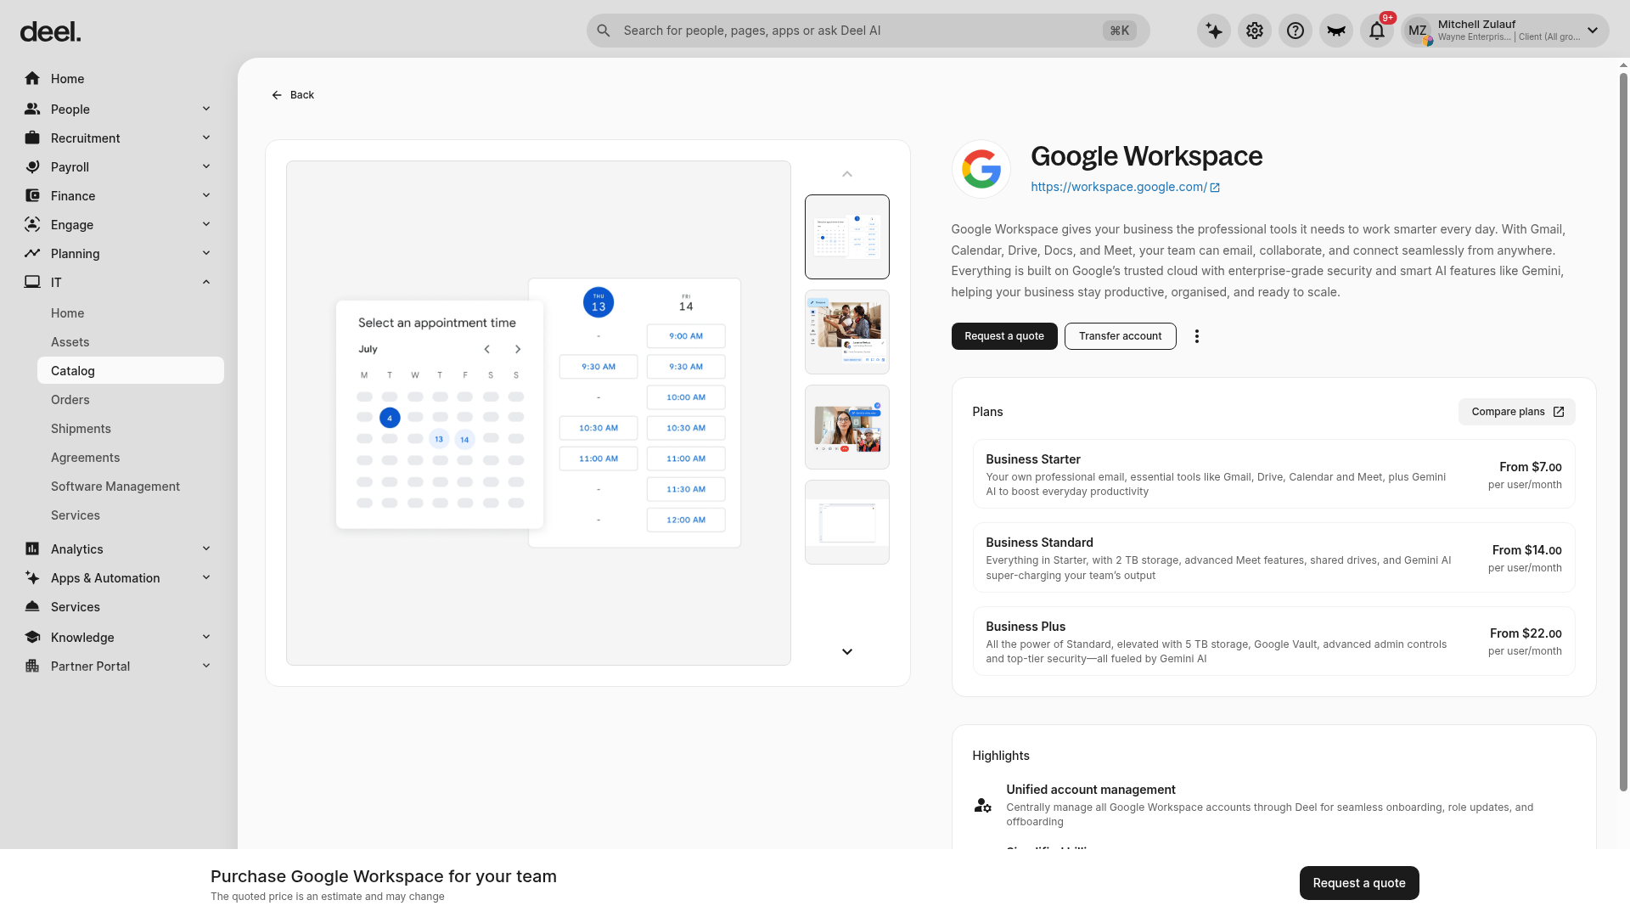This screenshot has width=1630, height=917.
Task: Open Assets under IT
Action: (x=131, y=342)
